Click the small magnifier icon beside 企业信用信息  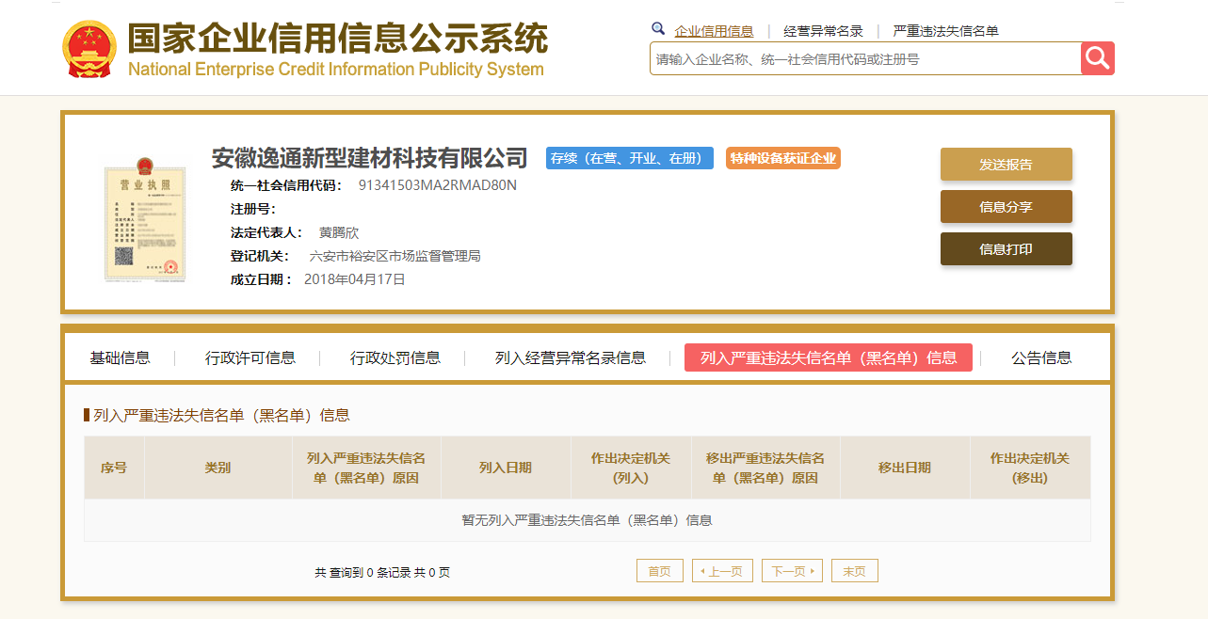coord(658,29)
